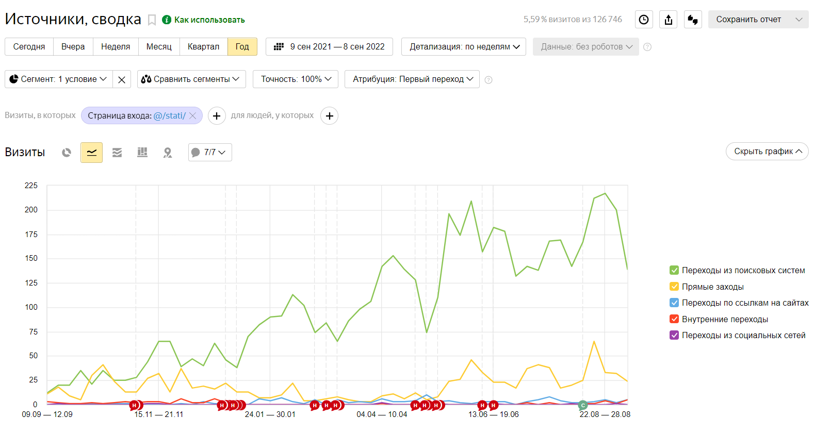Image resolution: width=814 pixels, height=434 pixels.
Task: Select the Квартал period tab
Action: pyautogui.click(x=203, y=47)
